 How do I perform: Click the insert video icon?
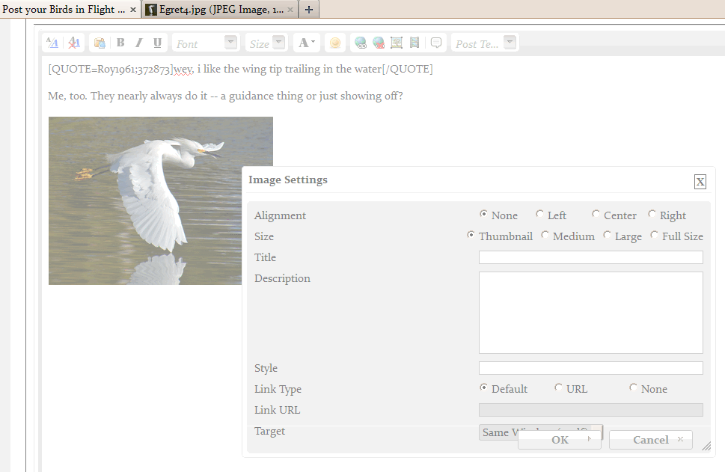[414, 43]
